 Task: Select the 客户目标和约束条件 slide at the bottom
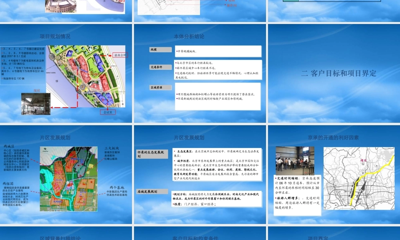pyautogui.click(x=200, y=233)
